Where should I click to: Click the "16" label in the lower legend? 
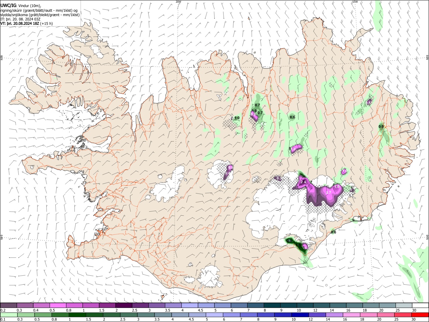point(345,320)
